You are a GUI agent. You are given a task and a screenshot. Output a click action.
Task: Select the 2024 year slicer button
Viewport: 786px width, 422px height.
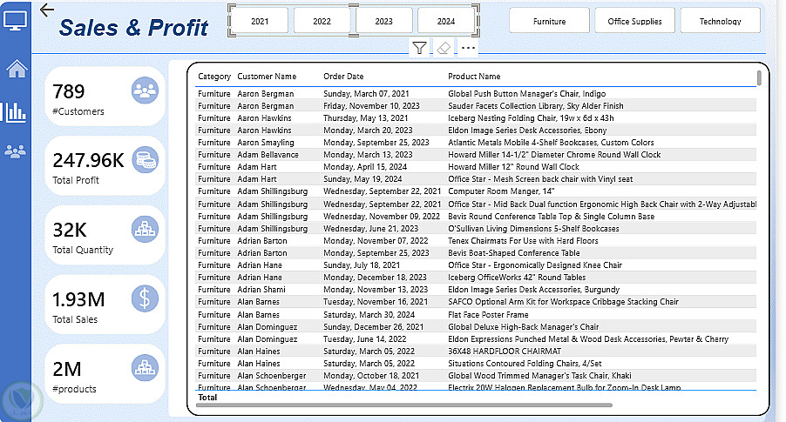tap(446, 21)
